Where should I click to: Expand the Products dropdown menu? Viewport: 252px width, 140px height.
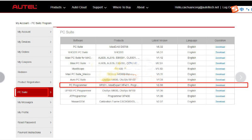pos(58,7)
